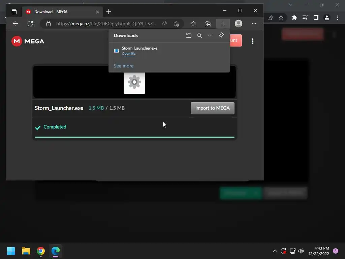Click Storm_Launcher.exe in the Downloads list

coord(140,48)
